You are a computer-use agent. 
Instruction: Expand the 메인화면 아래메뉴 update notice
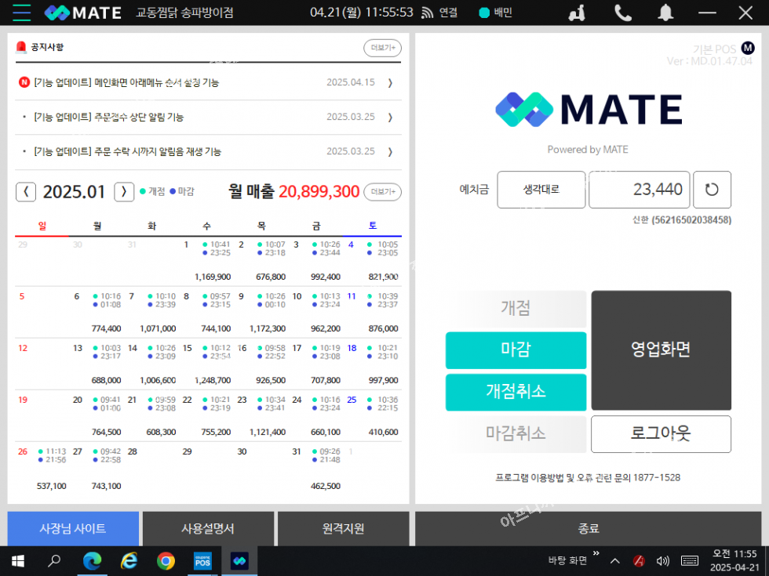pyautogui.click(x=390, y=82)
